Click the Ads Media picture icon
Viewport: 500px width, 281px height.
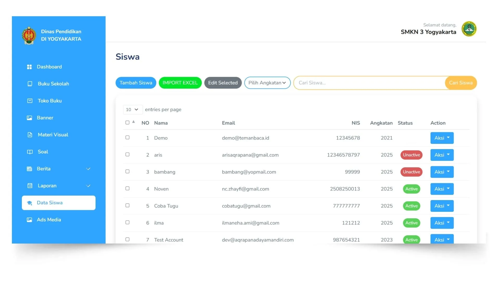point(29,220)
